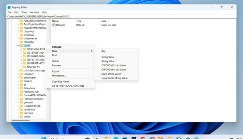Click the registry path address bar

121,16
